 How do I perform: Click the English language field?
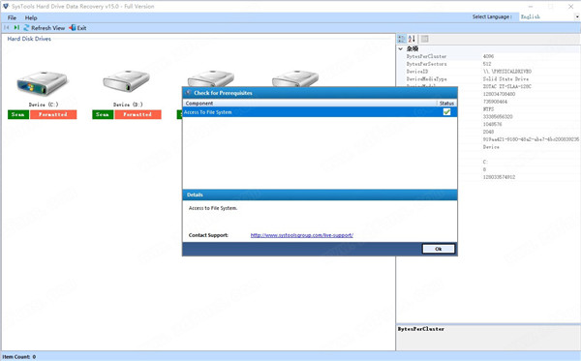pyautogui.click(x=546, y=16)
